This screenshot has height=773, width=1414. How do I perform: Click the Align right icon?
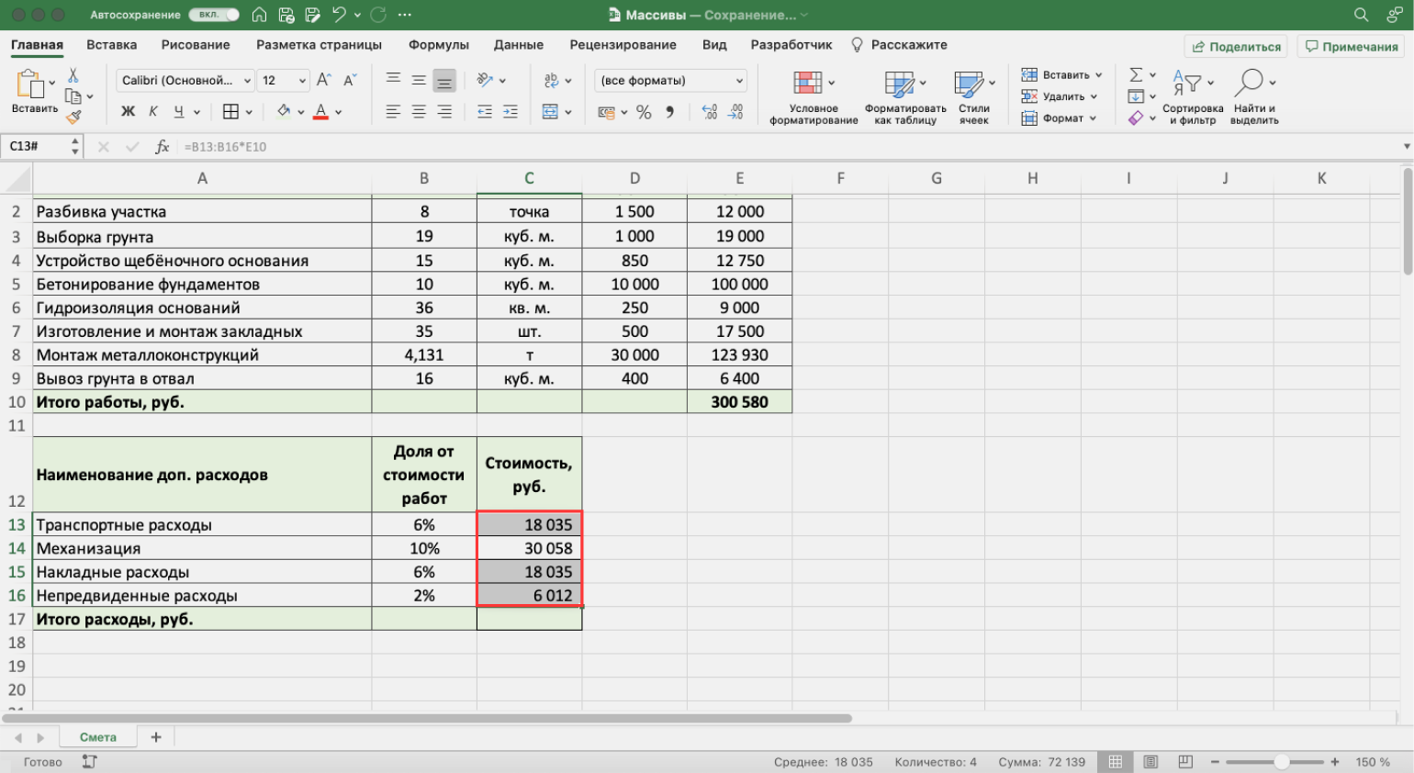pos(444,111)
